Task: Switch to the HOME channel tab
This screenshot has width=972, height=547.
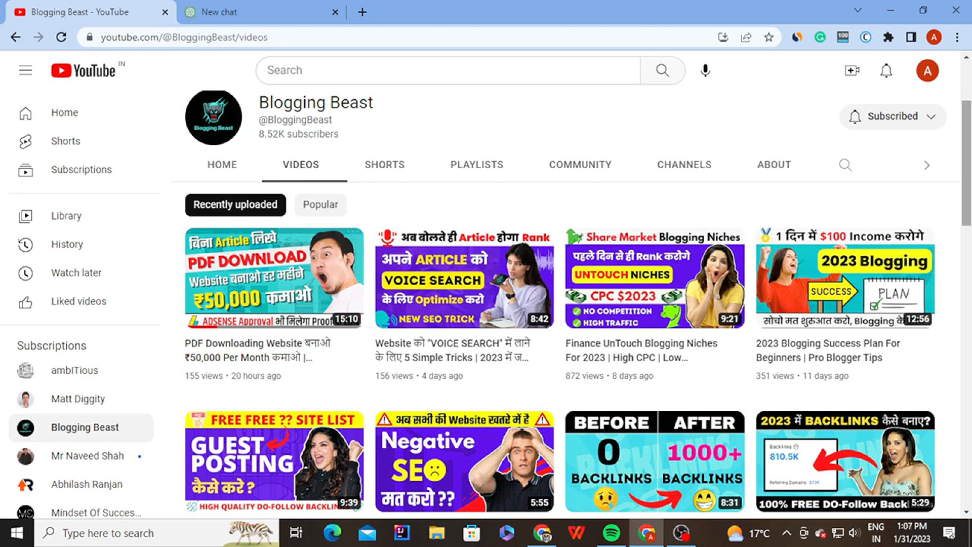Action: point(222,165)
